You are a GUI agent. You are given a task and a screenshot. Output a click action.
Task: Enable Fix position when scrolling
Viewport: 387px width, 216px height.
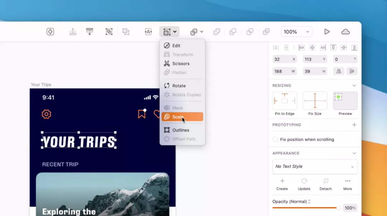pyautogui.click(x=275, y=139)
